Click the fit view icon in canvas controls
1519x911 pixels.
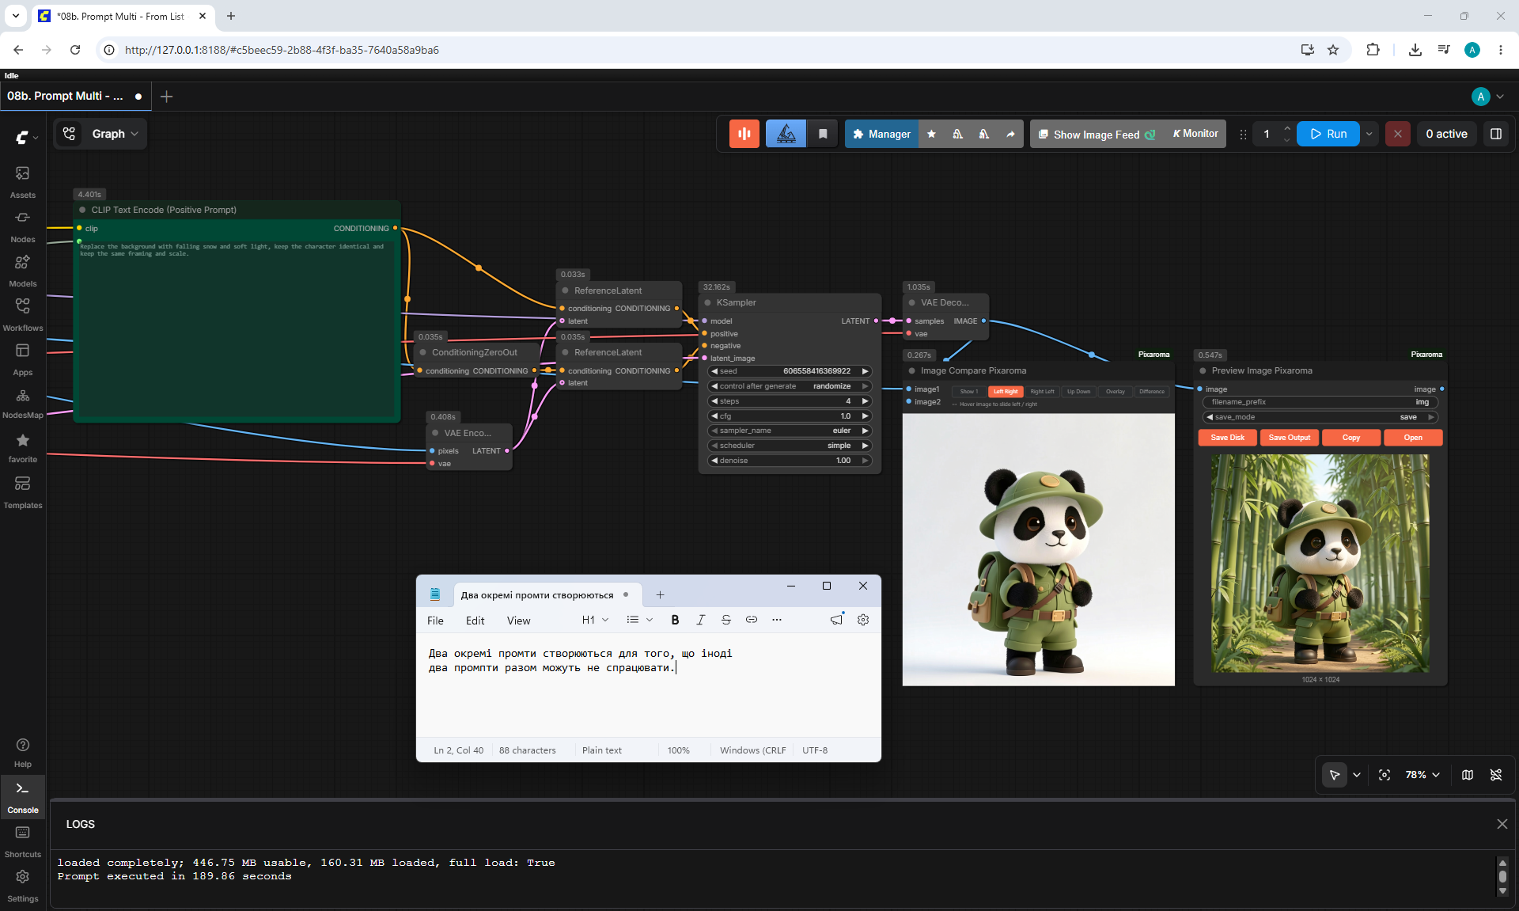point(1385,775)
